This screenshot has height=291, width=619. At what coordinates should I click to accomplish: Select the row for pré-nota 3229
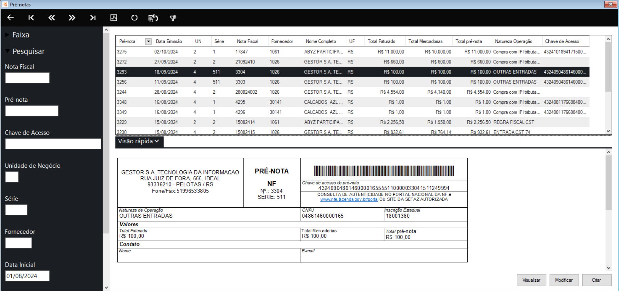pos(353,122)
